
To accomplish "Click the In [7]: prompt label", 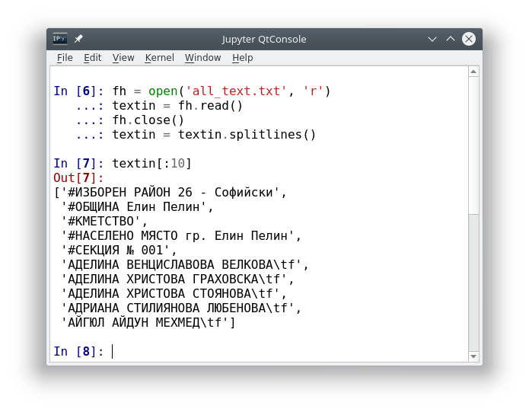I will pyautogui.click(x=78, y=163).
